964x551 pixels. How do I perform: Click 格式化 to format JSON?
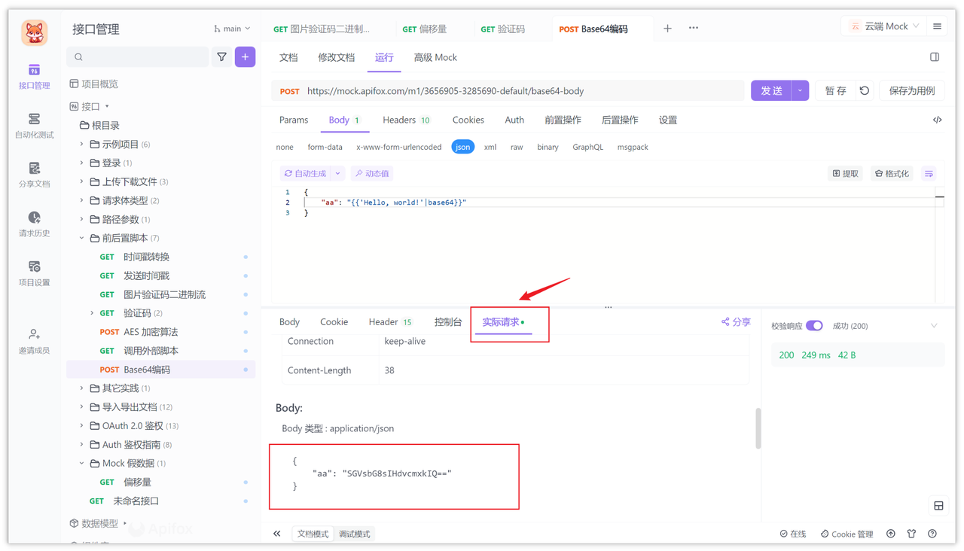tap(892, 174)
